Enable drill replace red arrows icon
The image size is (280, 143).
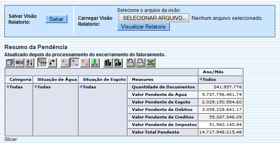click(85, 63)
